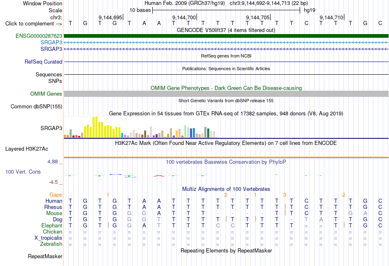Click the 9,144,695 ruler position label

coord(111,17)
